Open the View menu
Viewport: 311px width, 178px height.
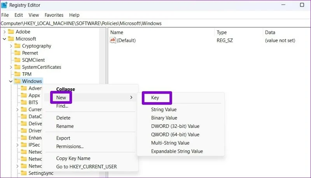point(34,15)
